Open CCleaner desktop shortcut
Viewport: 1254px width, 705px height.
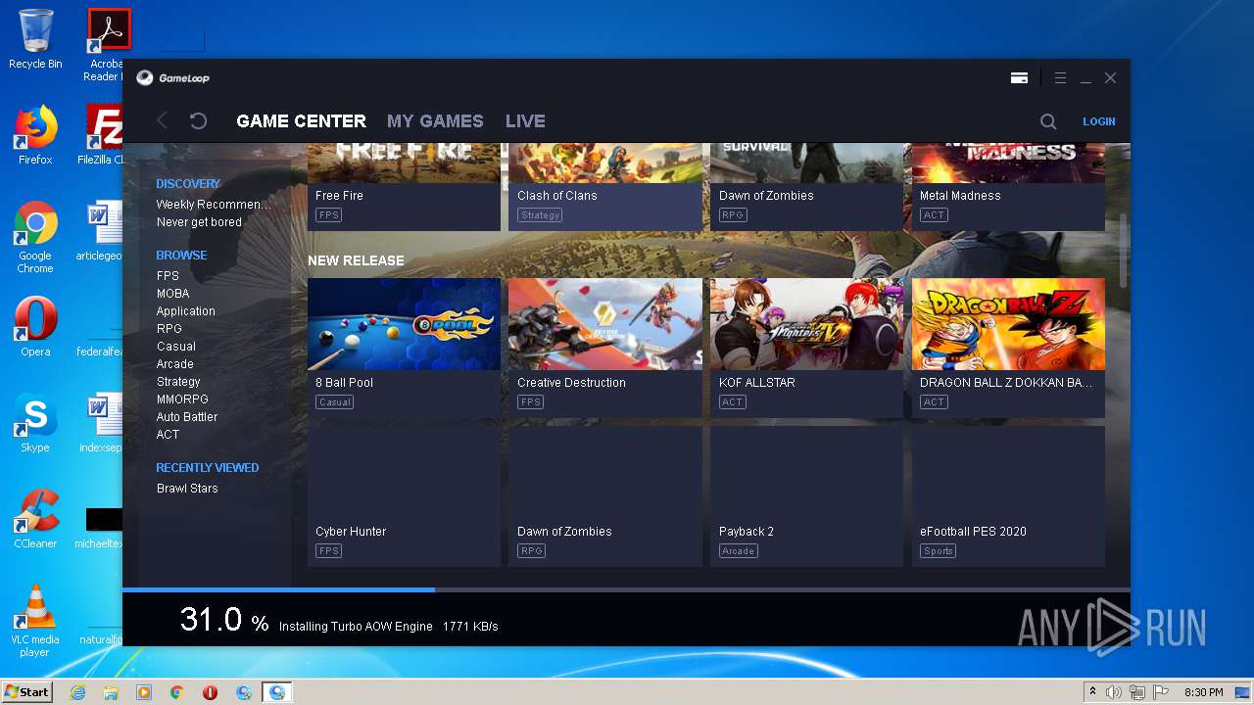click(35, 519)
